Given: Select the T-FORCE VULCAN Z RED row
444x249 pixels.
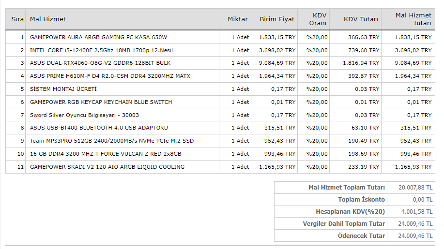Looking at the screenshot, I should tap(106, 154).
